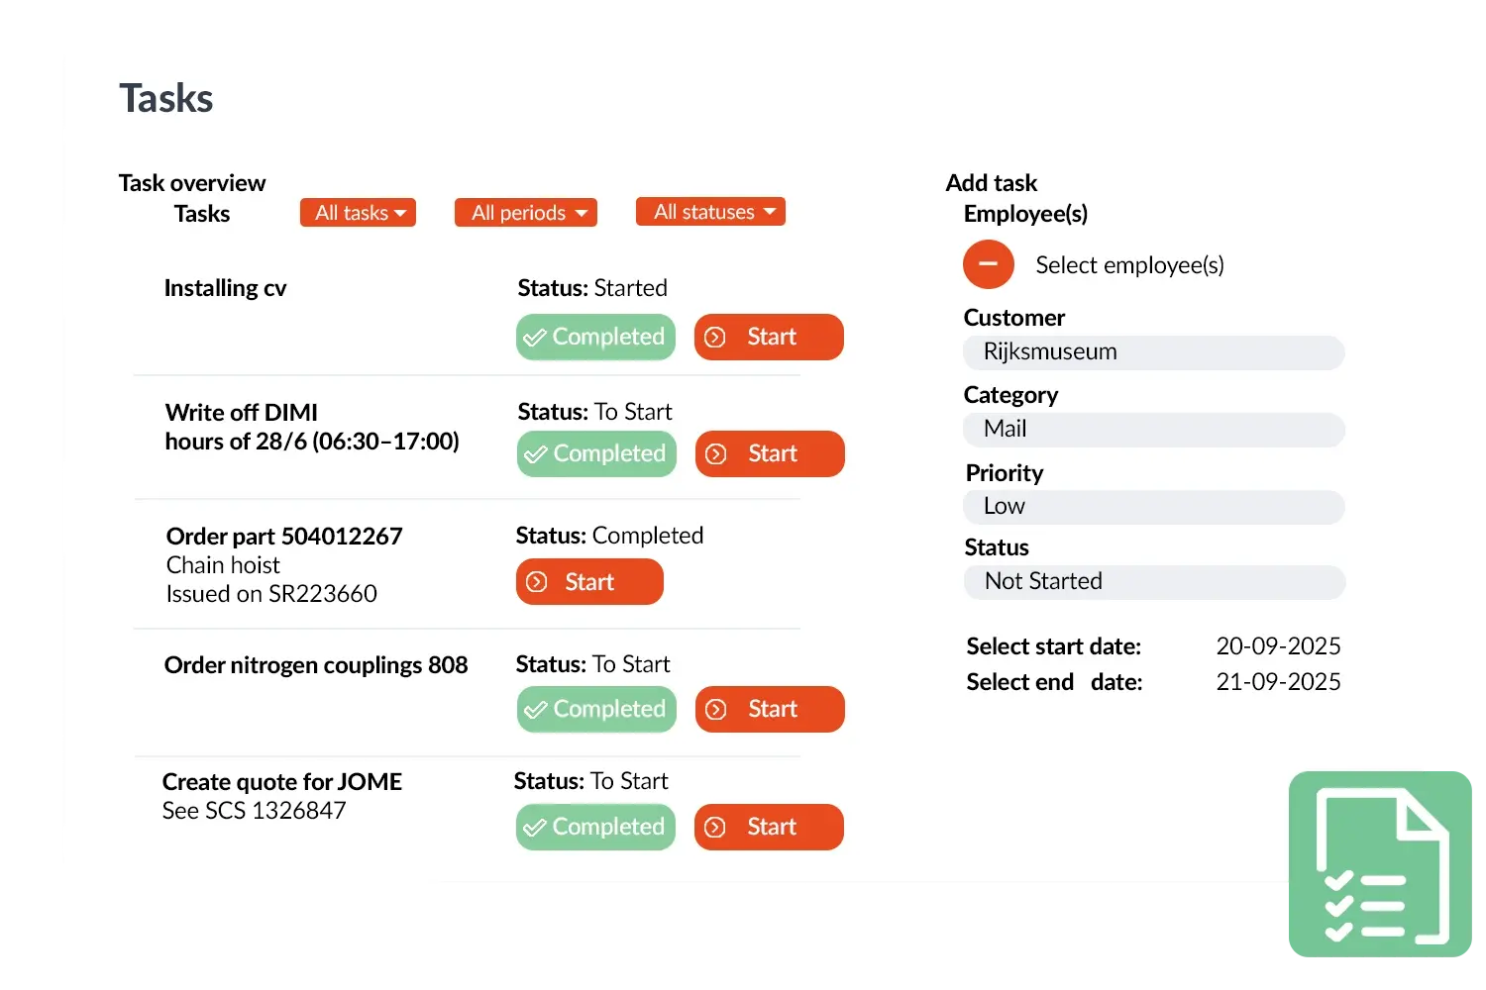Expand the All periods filter
This screenshot has width=1486, height=990.
[525, 213]
